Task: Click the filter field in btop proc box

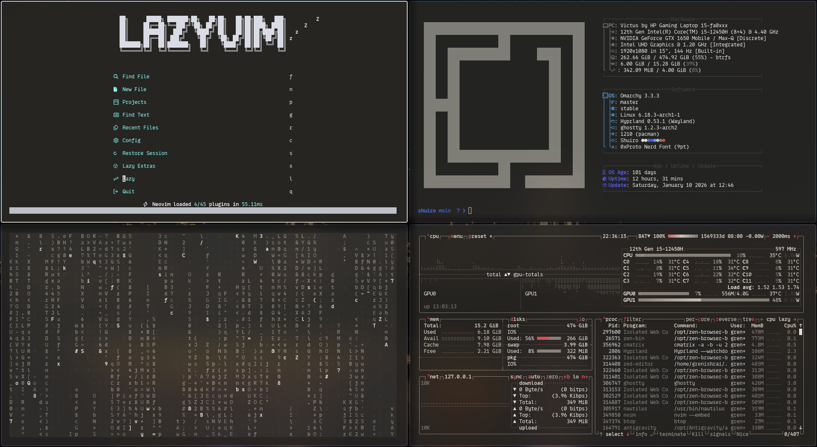Action: 632,319
